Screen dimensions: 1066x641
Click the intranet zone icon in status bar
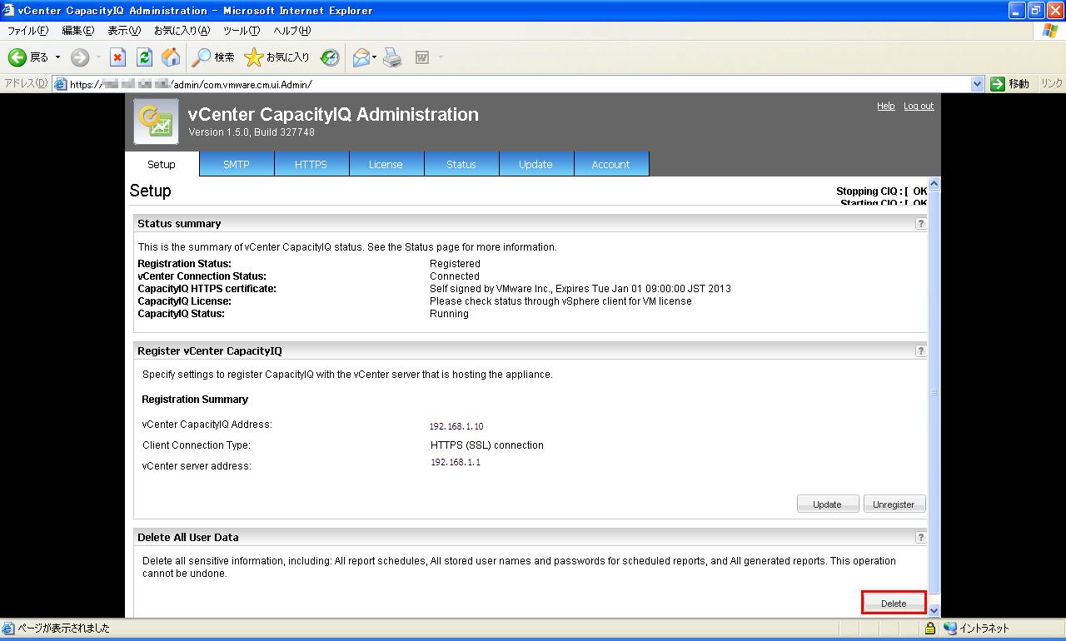(x=950, y=629)
